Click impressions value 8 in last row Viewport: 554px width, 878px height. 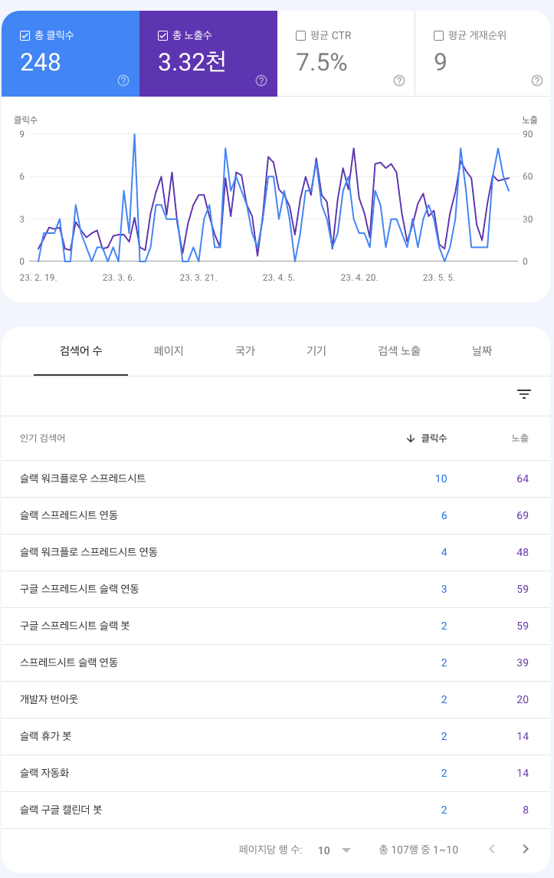pos(526,811)
